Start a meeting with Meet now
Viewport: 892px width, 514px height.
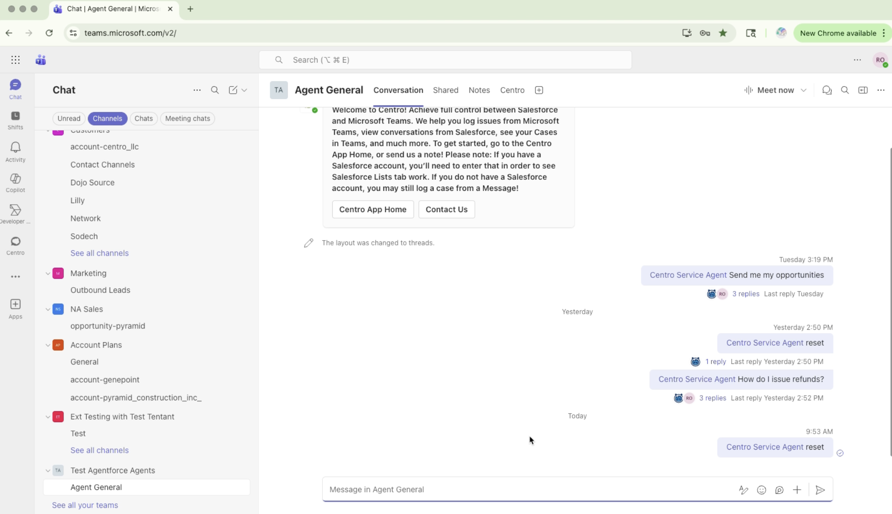(x=769, y=90)
